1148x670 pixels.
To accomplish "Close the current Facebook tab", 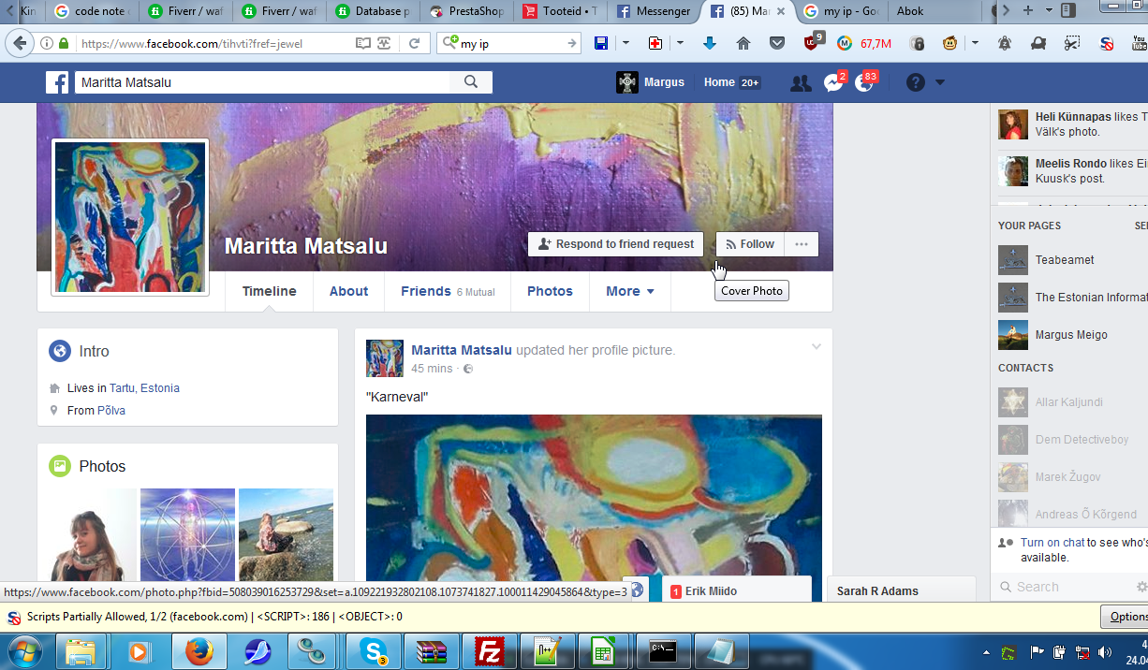I will [781, 11].
